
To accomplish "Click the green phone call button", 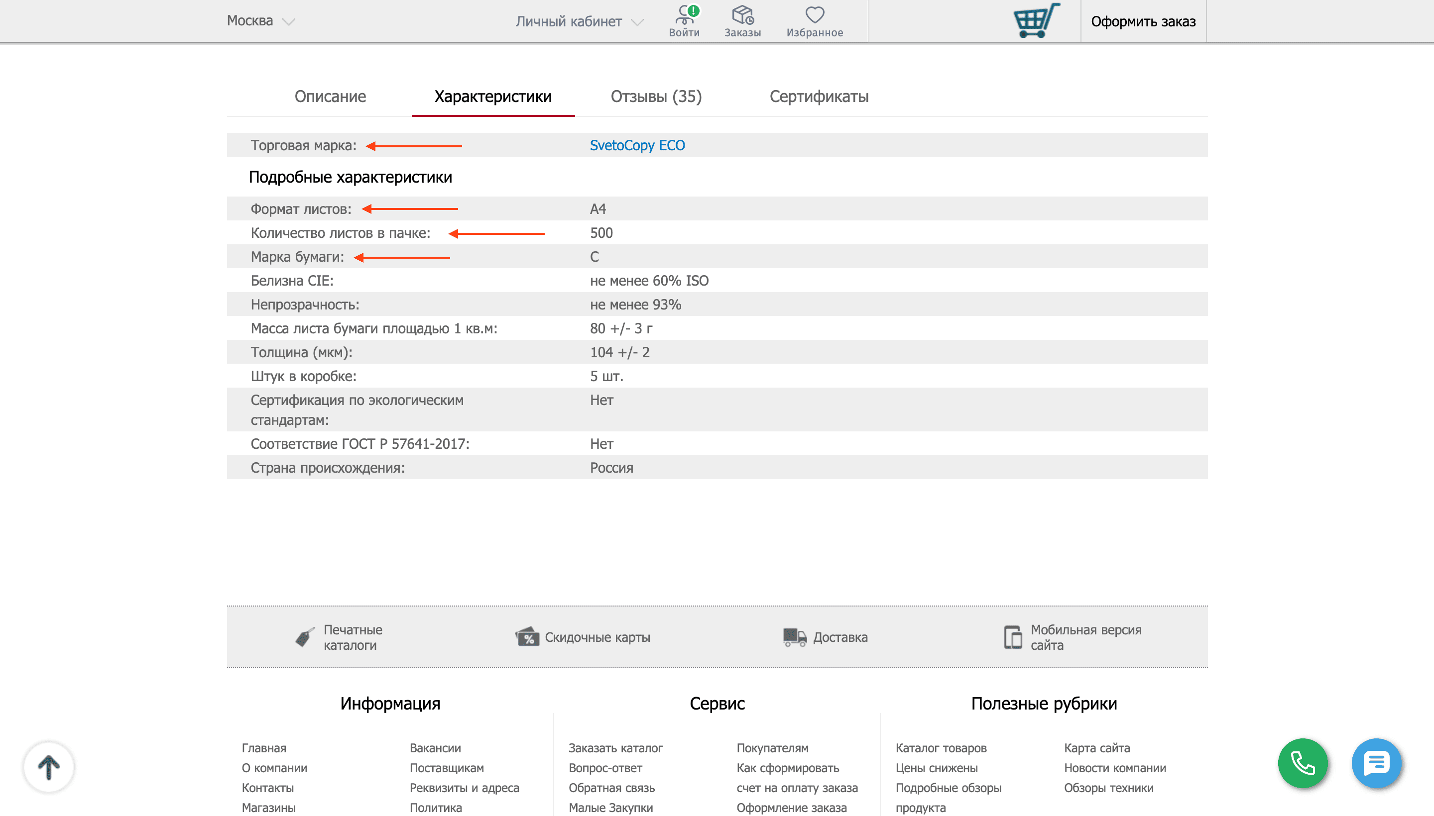I will [1302, 763].
